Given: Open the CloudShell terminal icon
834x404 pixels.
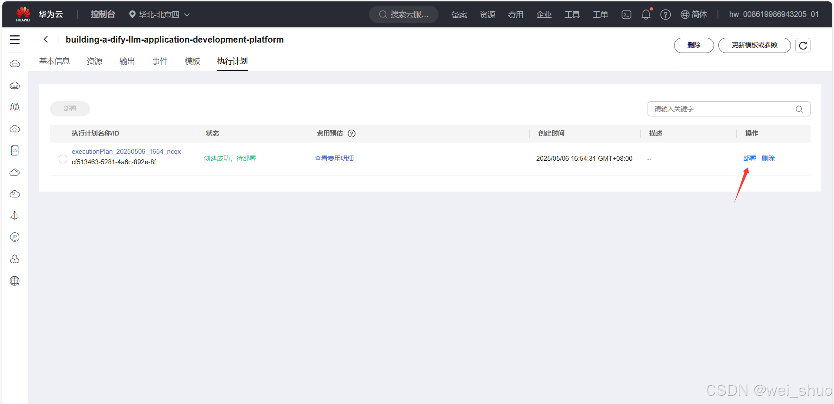Looking at the screenshot, I should [626, 15].
